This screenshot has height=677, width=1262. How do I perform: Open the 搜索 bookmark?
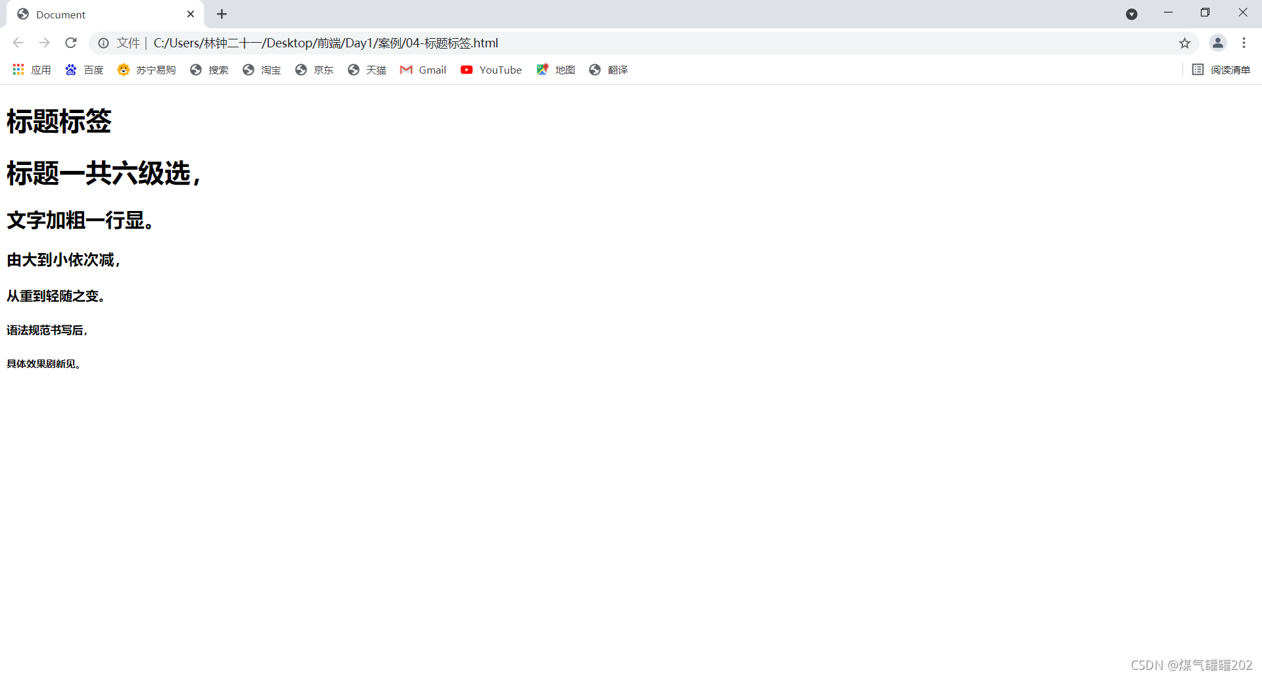[x=209, y=70]
